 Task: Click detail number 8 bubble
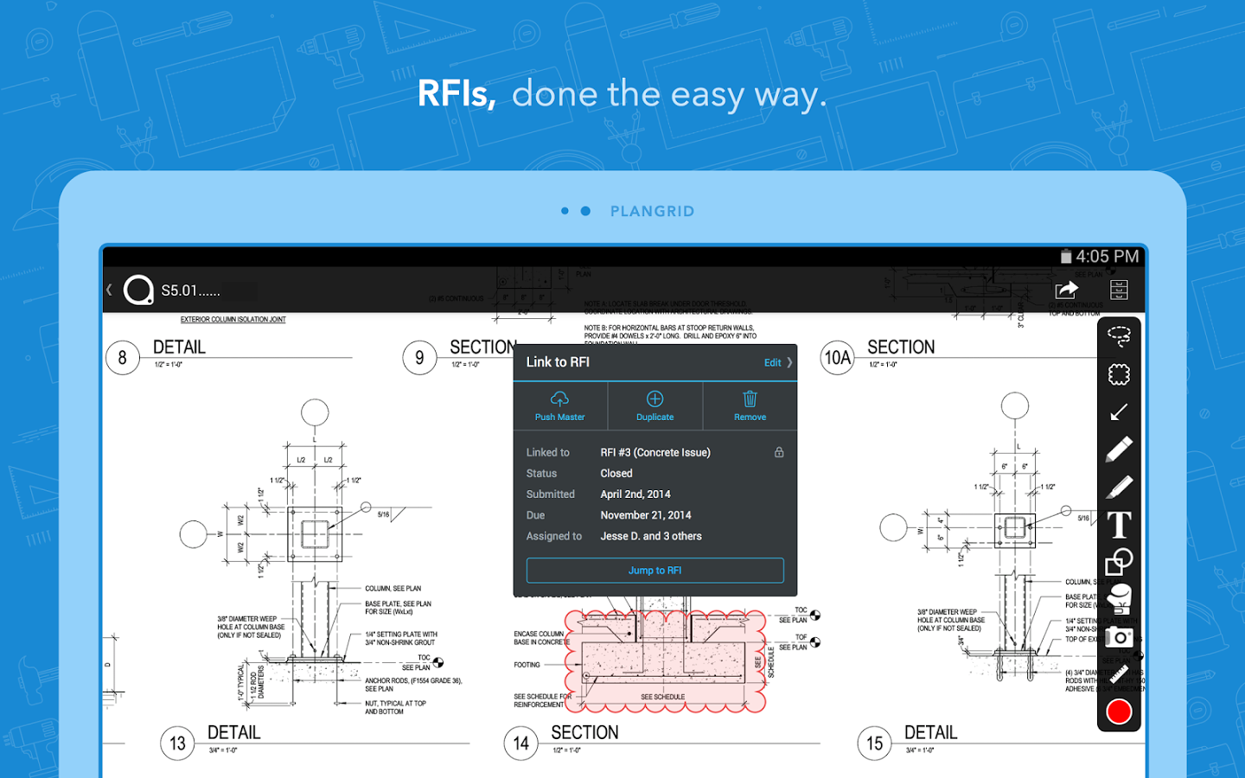click(123, 358)
